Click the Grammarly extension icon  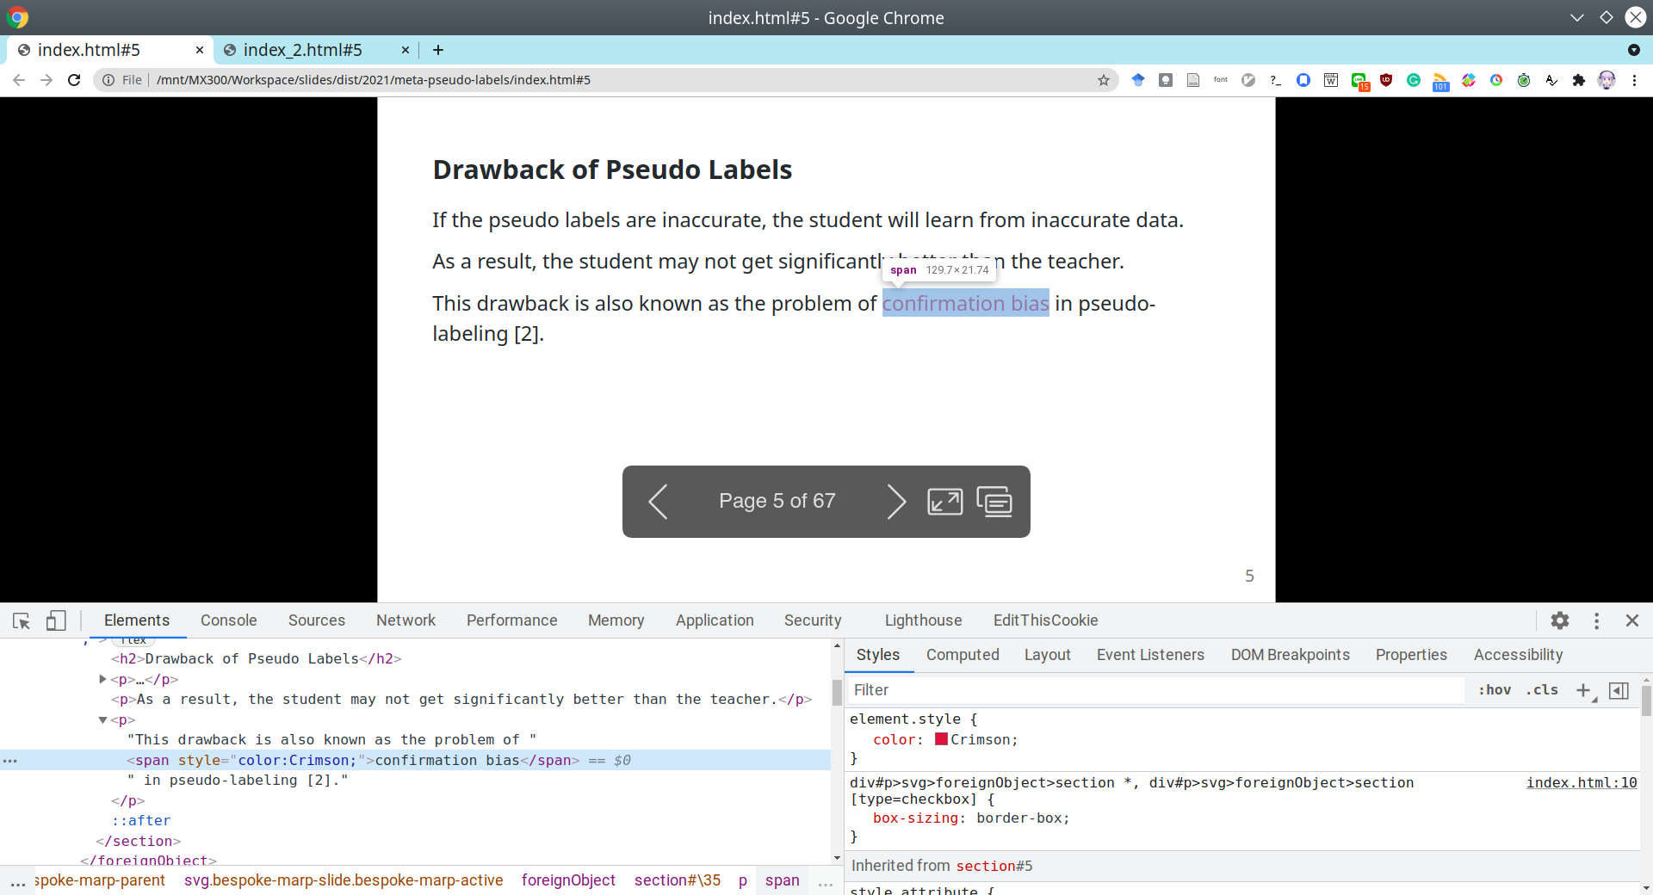pyautogui.click(x=1413, y=80)
